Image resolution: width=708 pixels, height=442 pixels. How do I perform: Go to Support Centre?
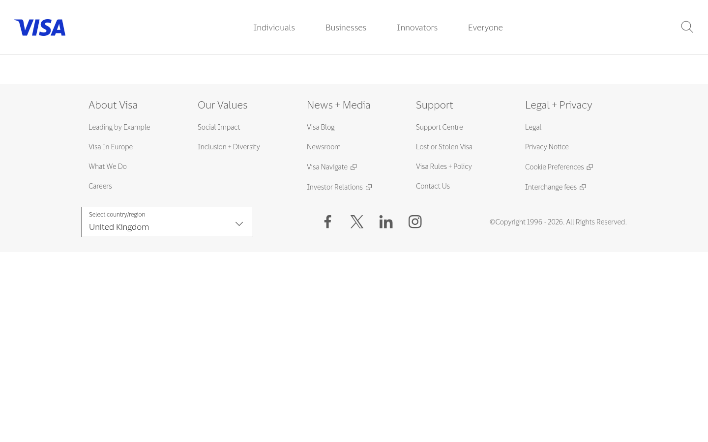pos(440,127)
